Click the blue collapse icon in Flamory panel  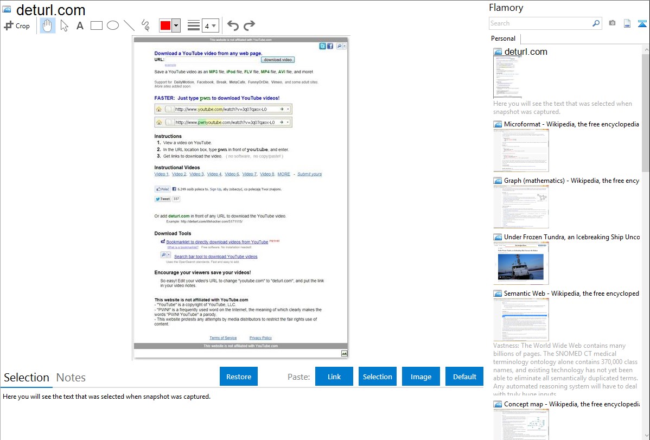click(642, 23)
